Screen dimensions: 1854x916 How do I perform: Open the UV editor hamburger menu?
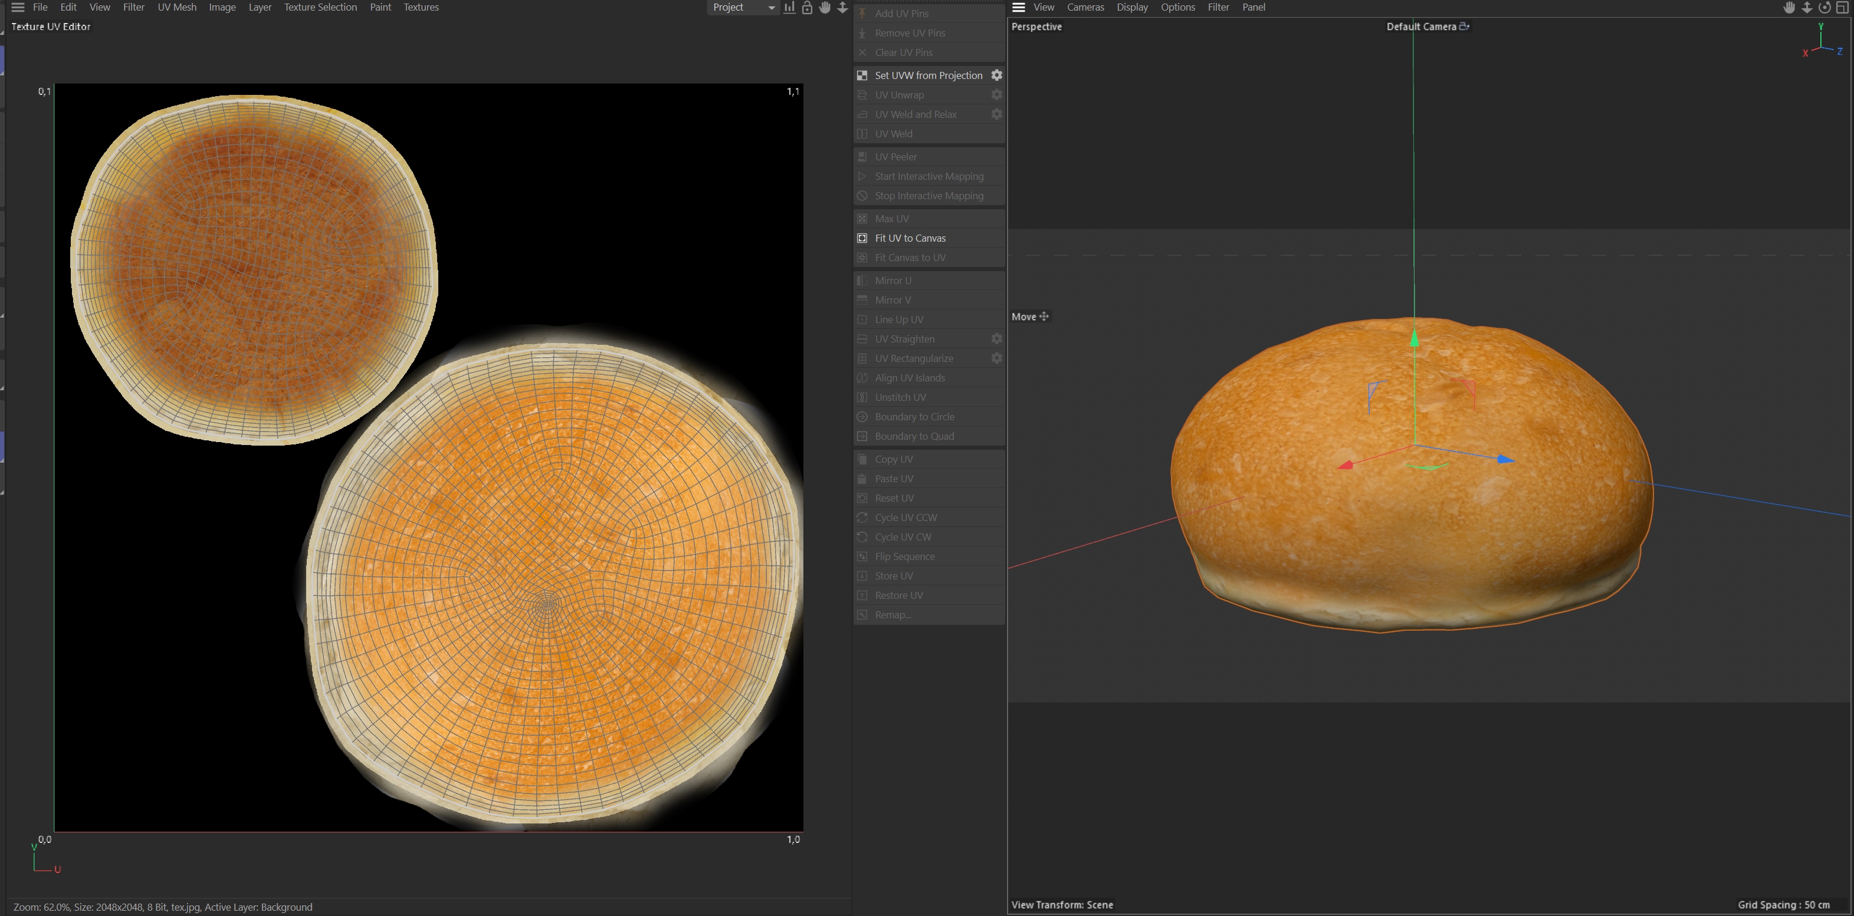click(18, 7)
